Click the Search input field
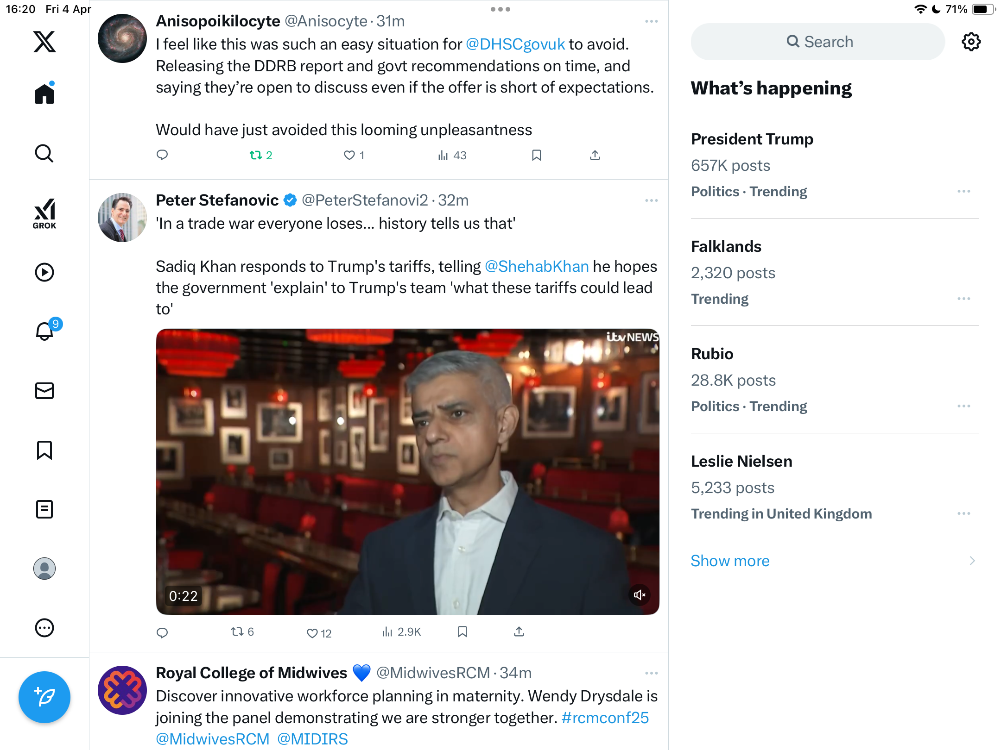Image resolution: width=1001 pixels, height=750 pixels. [x=818, y=42]
